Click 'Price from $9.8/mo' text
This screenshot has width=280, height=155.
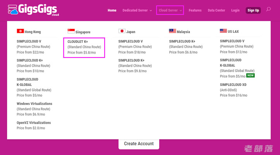[x=132, y=71]
